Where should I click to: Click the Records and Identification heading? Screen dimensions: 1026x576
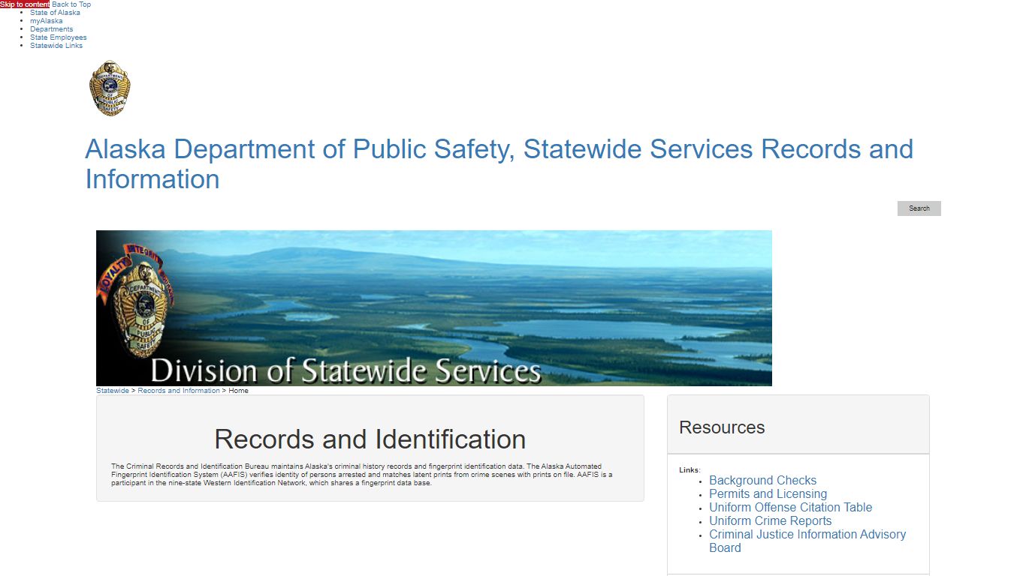pyautogui.click(x=370, y=439)
